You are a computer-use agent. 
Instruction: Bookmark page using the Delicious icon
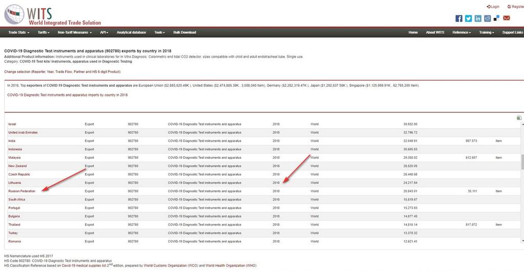tap(496, 18)
